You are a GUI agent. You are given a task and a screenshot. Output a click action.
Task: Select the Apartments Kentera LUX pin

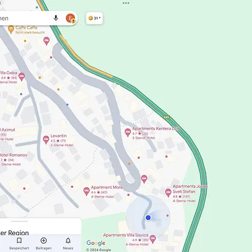pyautogui.click(x=128, y=133)
